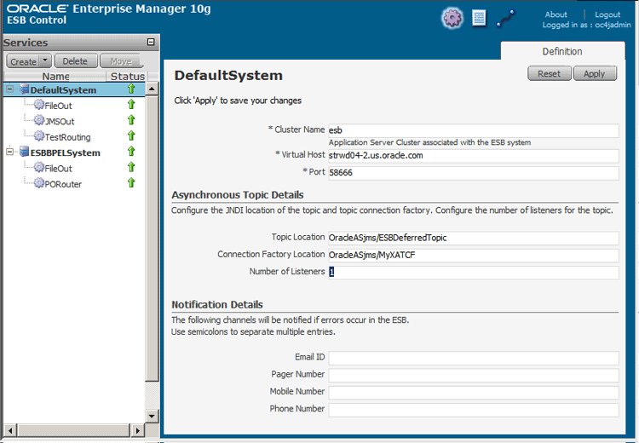
Task: Click the gear icon beside PORouter
Action: pyautogui.click(x=39, y=183)
